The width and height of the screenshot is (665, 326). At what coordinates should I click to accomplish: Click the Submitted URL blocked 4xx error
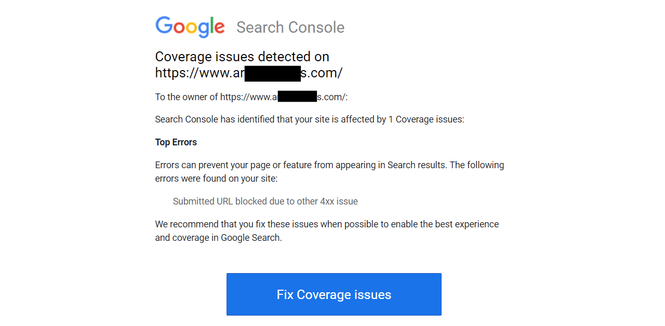coord(265,201)
